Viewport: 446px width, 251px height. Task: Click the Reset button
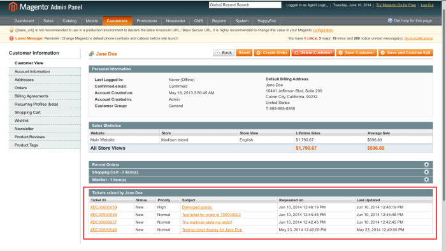coord(244,53)
